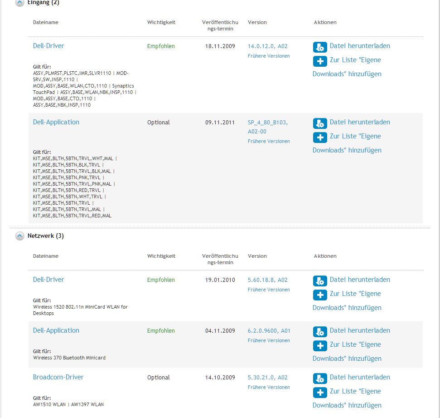
Task: Click Empfohlen label for 18.11.2009 driver
Action: pyautogui.click(x=161, y=46)
